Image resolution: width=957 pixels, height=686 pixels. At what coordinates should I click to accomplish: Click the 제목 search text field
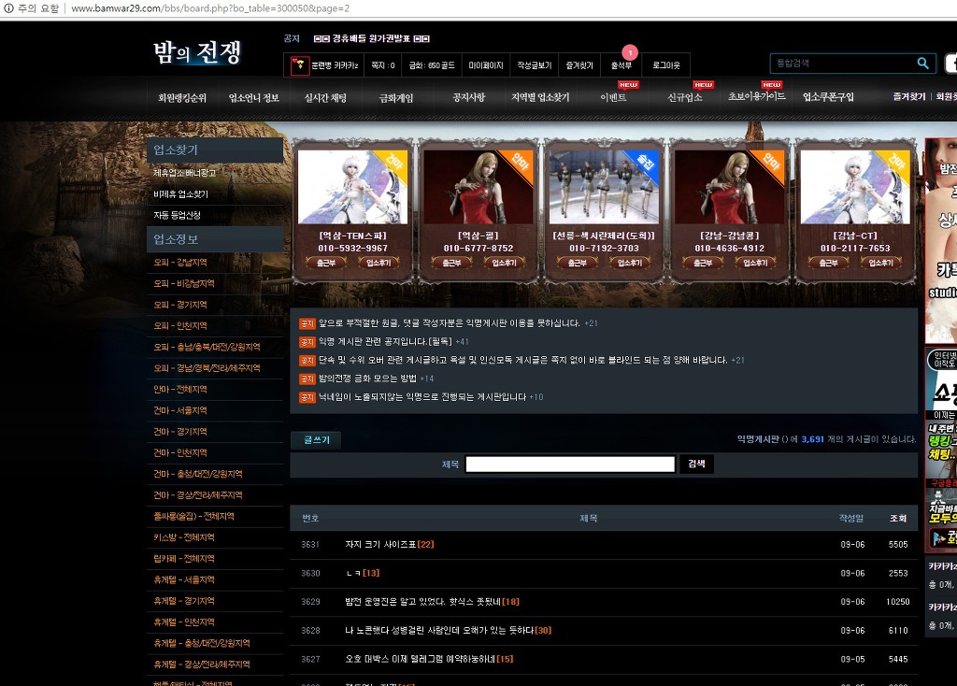(x=570, y=464)
